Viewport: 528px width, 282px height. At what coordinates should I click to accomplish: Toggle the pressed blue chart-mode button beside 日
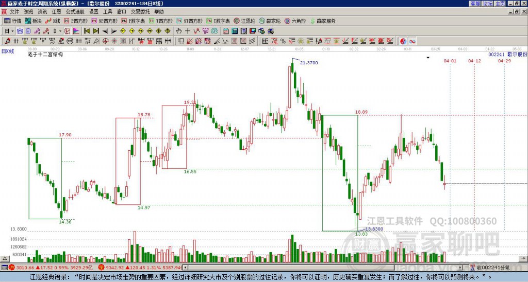tap(20, 31)
